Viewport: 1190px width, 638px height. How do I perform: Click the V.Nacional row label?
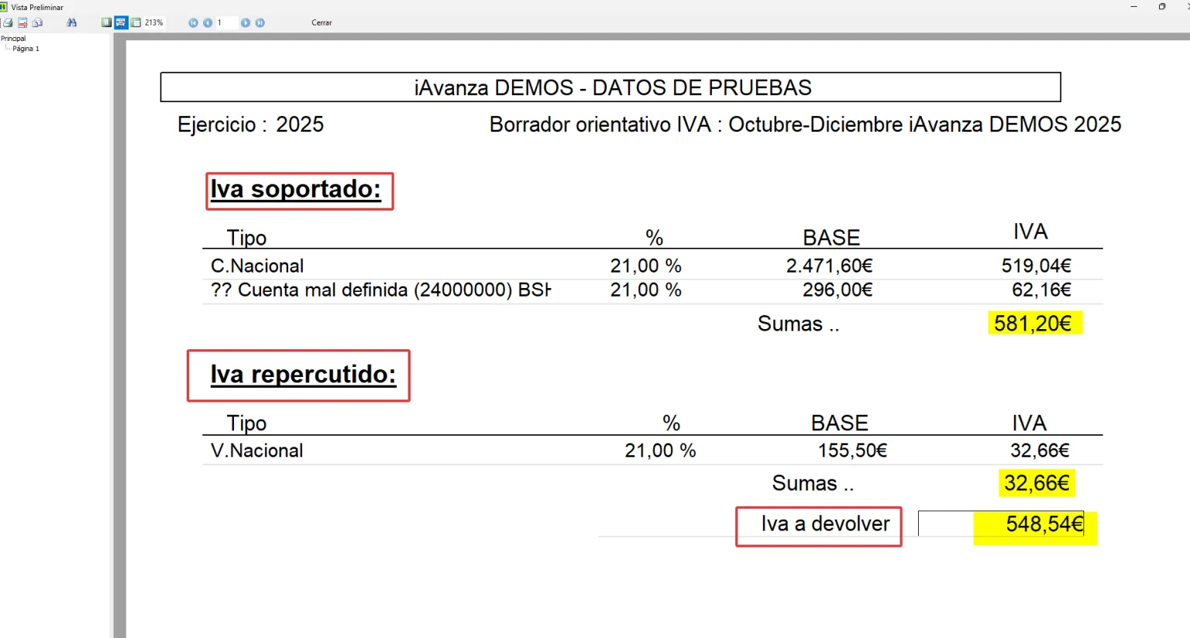[x=257, y=451]
